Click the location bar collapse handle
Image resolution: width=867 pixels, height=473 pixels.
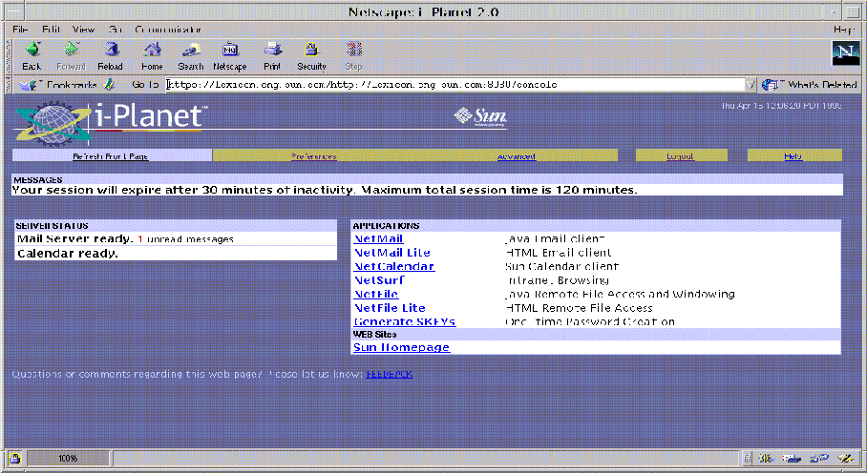click(x=9, y=85)
